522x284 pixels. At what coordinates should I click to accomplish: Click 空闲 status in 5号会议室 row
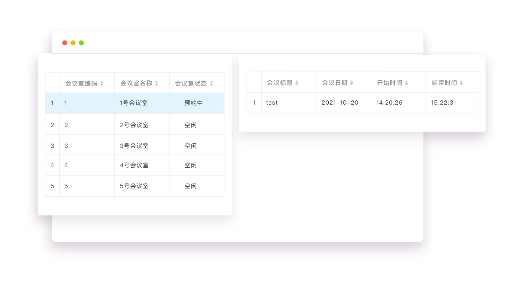coord(197,186)
